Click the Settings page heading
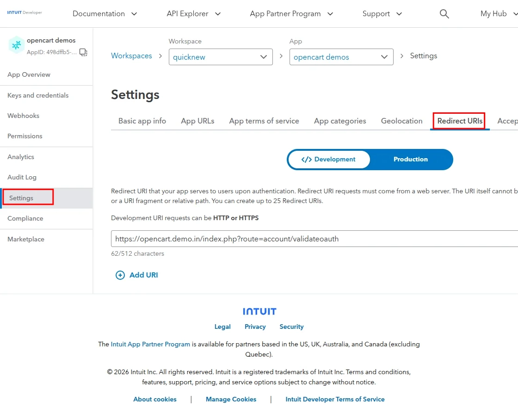The height and width of the screenshot is (407, 518). coord(135,95)
